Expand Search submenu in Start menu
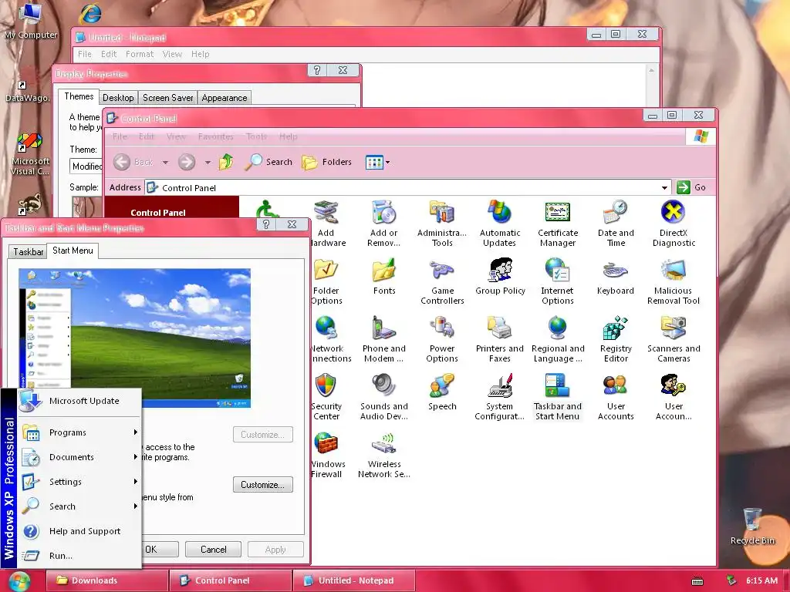This screenshot has height=592, width=790. [79, 506]
